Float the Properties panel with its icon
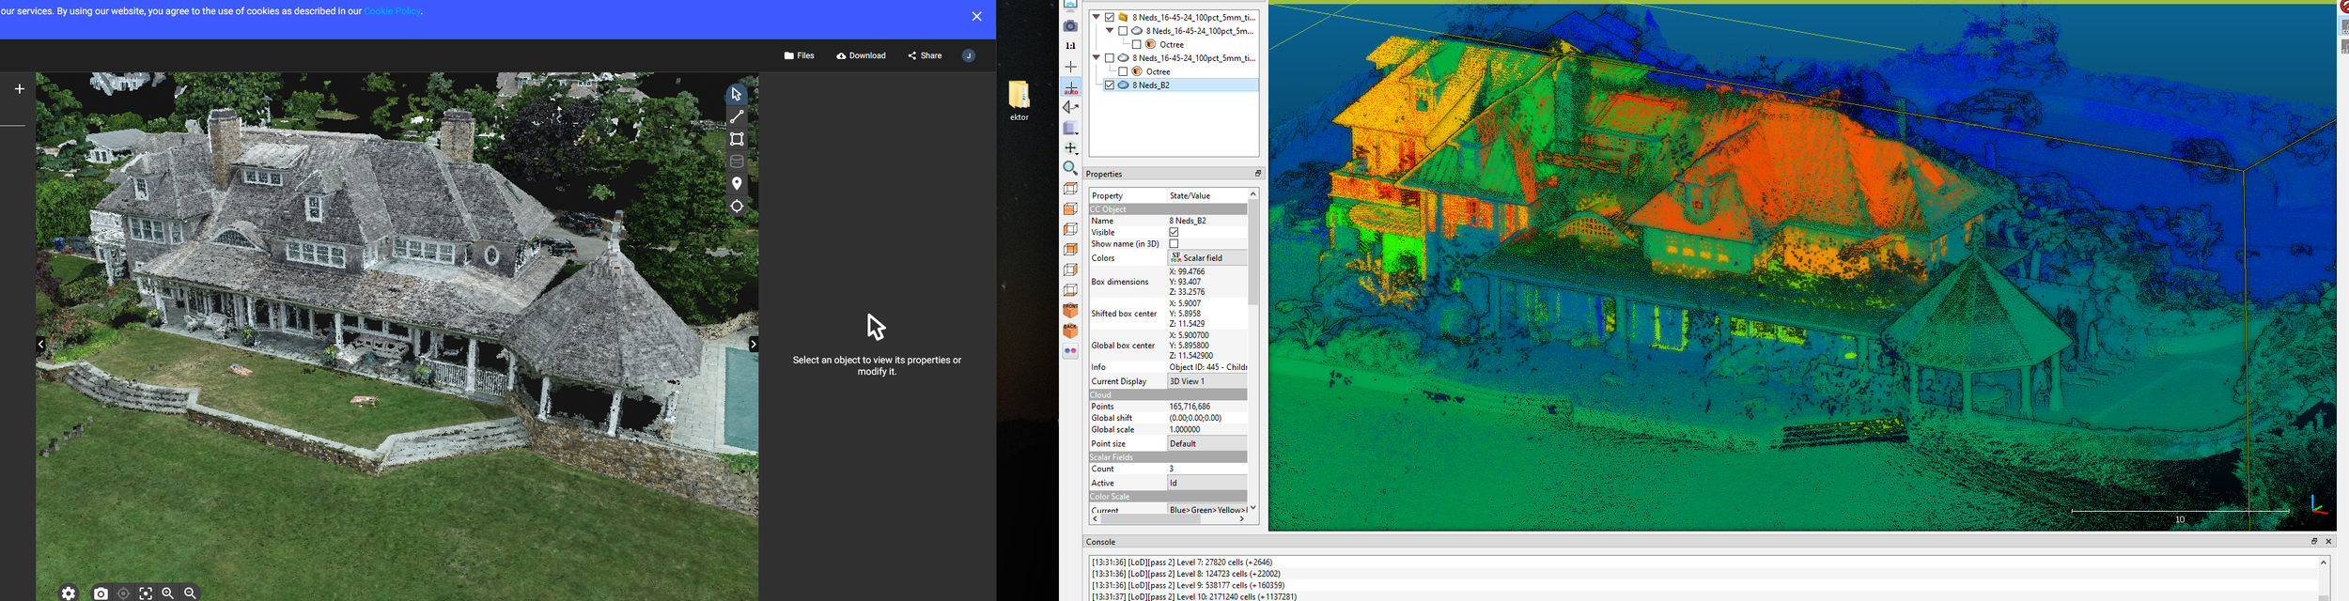Image resolution: width=2349 pixels, height=601 pixels. [1258, 174]
